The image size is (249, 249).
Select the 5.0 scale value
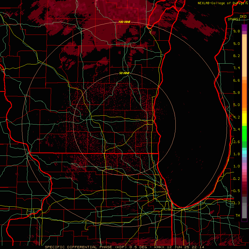pos(237,105)
